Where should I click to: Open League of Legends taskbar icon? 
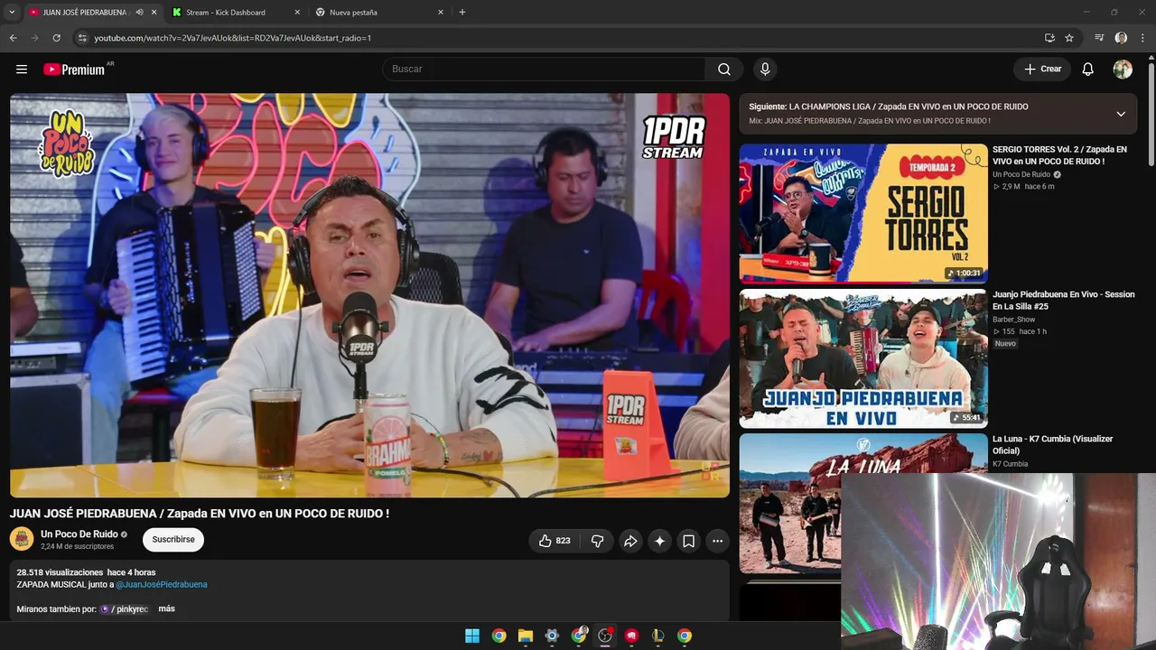[x=658, y=636]
